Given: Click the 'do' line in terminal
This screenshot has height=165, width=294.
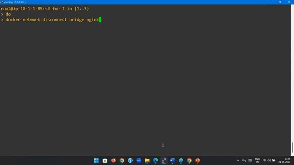Looking at the screenshot, I should coord(8,14).
